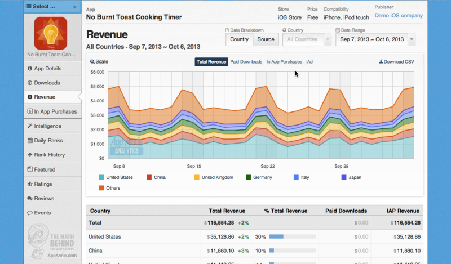Image resolution: width=451 pixels, height=264 pixels.
Task: Open the Demo iOS company publisher link
Action: pos(399,16)
